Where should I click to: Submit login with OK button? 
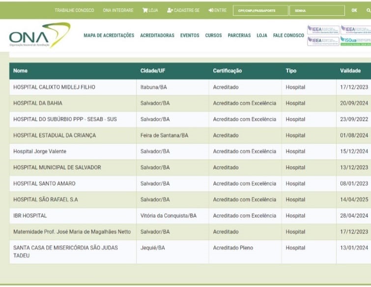[x=354, y=10]
